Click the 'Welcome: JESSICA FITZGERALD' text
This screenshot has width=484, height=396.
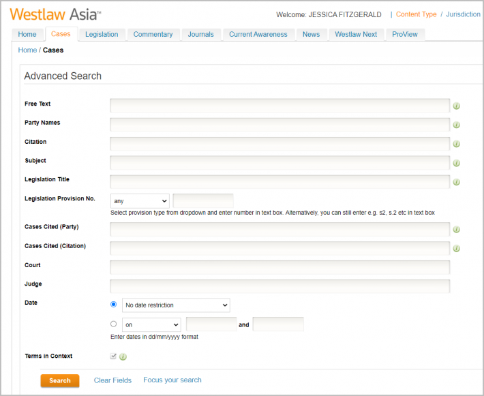329,14
